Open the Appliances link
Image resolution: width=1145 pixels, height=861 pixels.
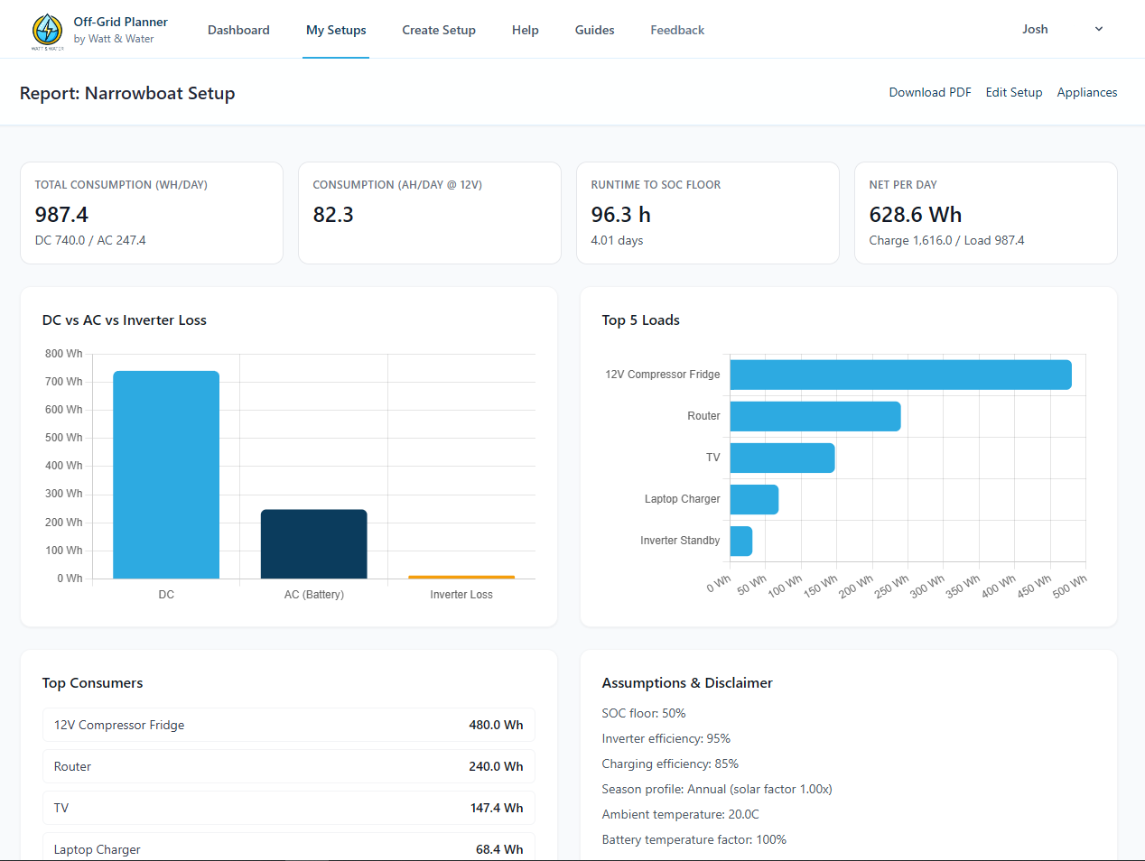click(x=1086, y=92)
